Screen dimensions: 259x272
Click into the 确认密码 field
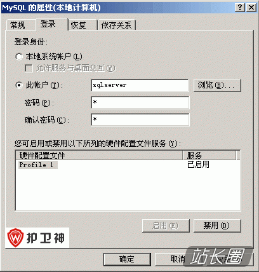coord(140,119)
